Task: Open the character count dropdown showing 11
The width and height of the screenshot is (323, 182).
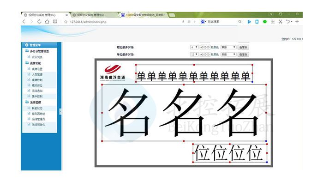Action: [194, 55]
